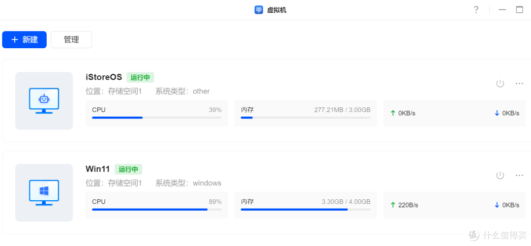Viewport: 531px width, 246px height.
Task: Click the iStoreOS 运行中 status badge
Action: click(140, 77)
